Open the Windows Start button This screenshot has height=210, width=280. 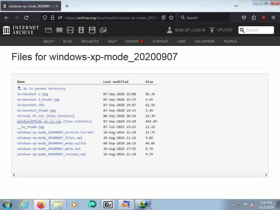pos(7,205)
